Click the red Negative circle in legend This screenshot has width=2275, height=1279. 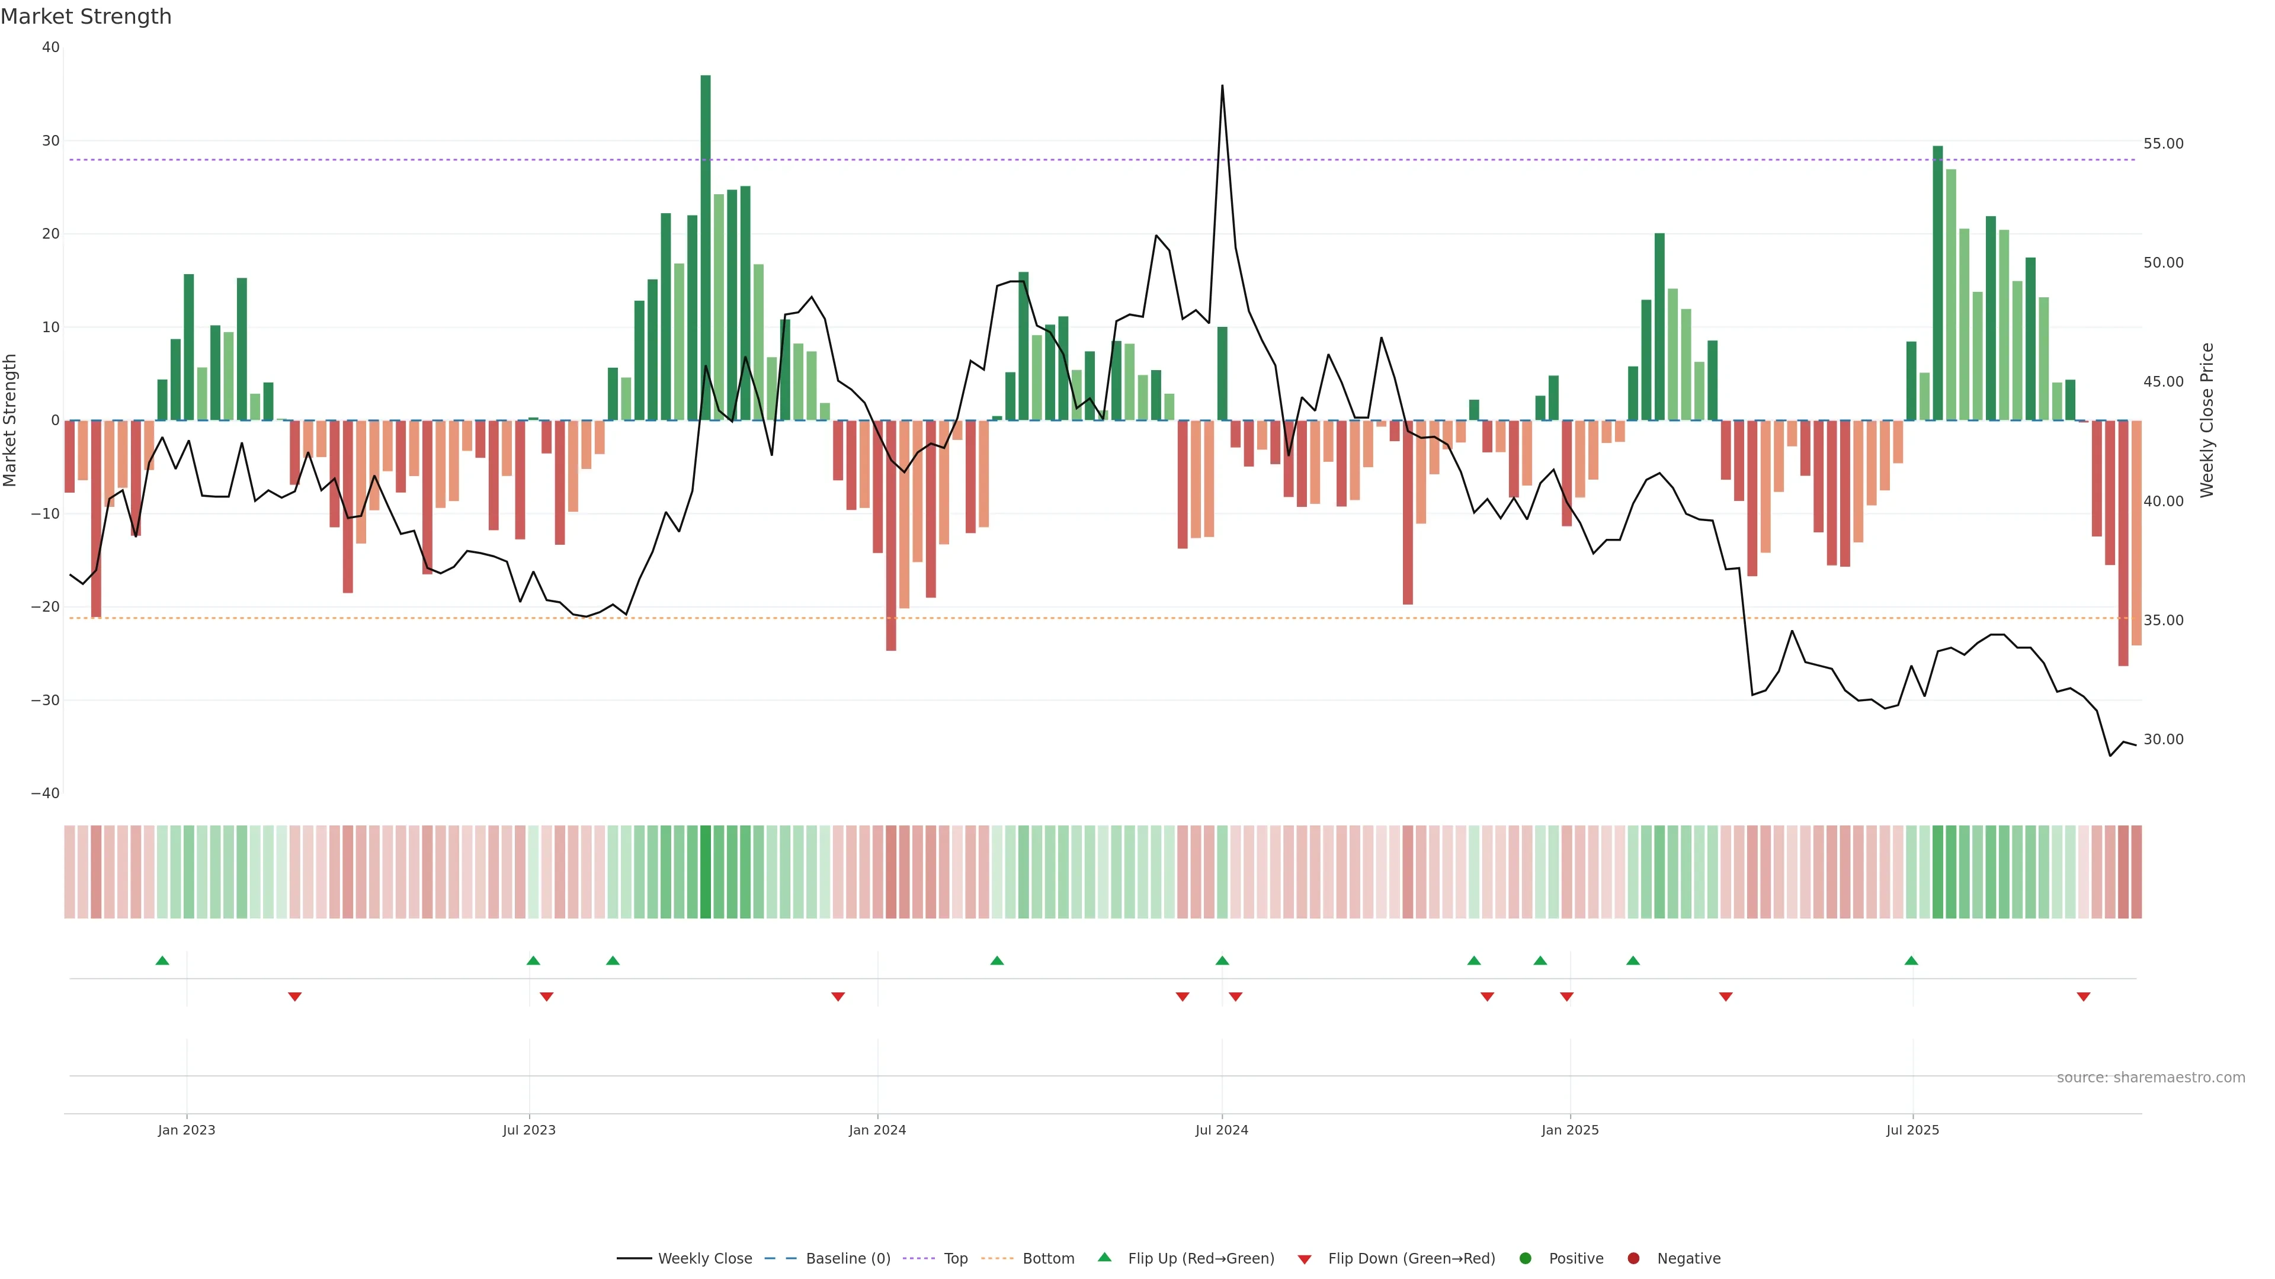tap(1633, 1258)
